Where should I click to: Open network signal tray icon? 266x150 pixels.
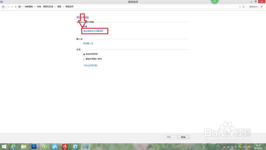228,147
